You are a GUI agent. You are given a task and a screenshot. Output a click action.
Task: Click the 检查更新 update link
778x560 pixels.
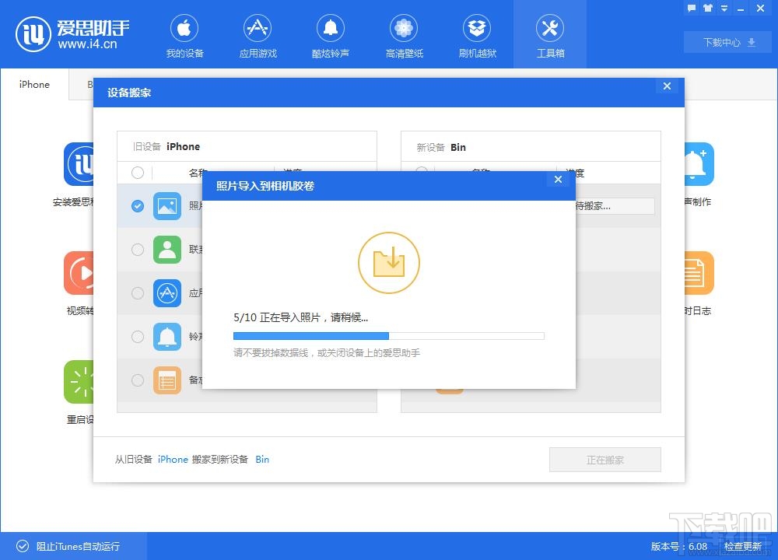742,546
